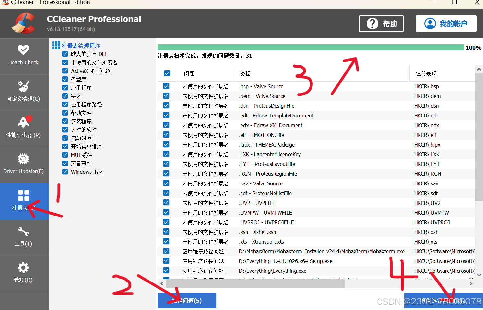Toggle Windows 服务 checkbox
This screenshot has height=310, width=483.
pyautogui.click(x=65, y=172)
